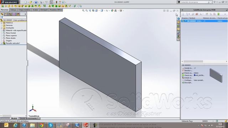Select Plano direito in feature tree
This screenshot has height=128, width=228.
pyautogui.click(x=11, y=38)
